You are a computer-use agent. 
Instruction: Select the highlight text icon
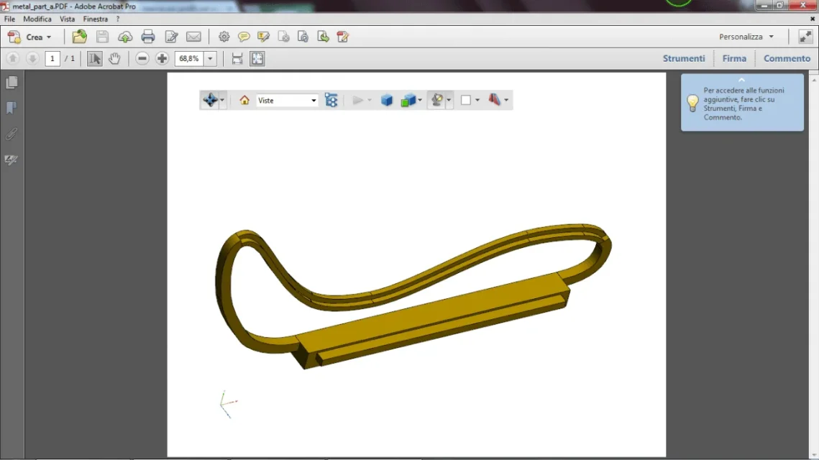click(x=263, y=37)
